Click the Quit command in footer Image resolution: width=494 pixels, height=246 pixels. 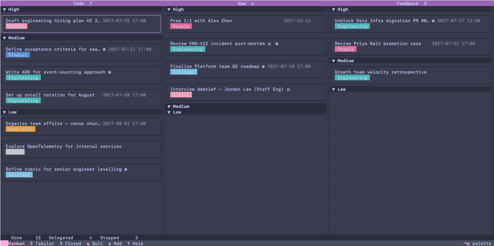coord(95,243)
